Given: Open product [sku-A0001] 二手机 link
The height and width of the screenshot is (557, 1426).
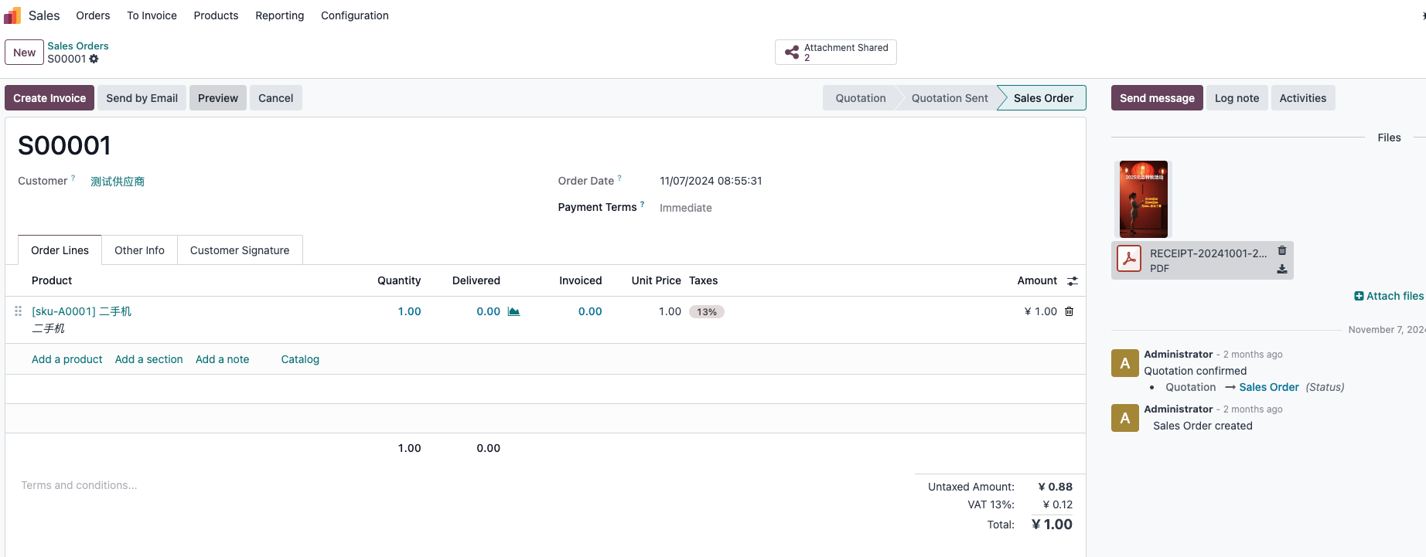Looking at the screenshot, I should point(81,311).
